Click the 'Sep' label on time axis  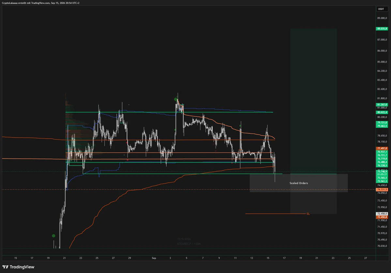click(x=154, y=258)
